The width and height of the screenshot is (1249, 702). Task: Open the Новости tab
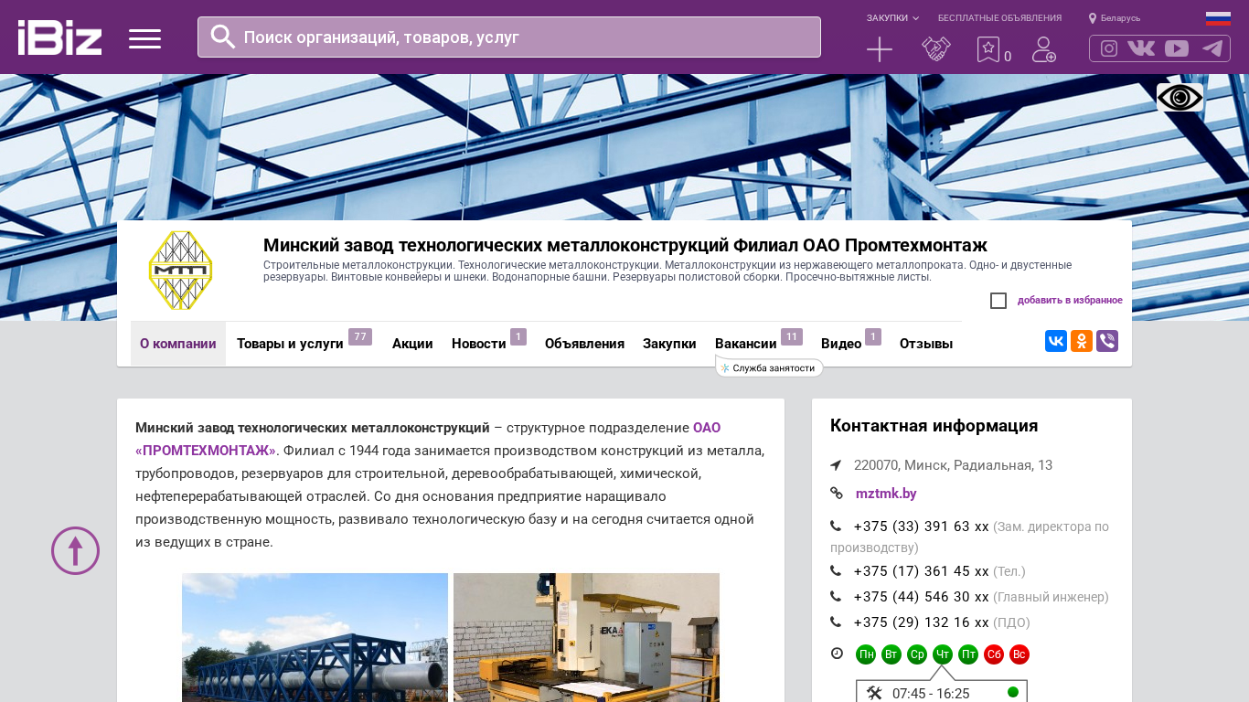click(x=479, y=344)
